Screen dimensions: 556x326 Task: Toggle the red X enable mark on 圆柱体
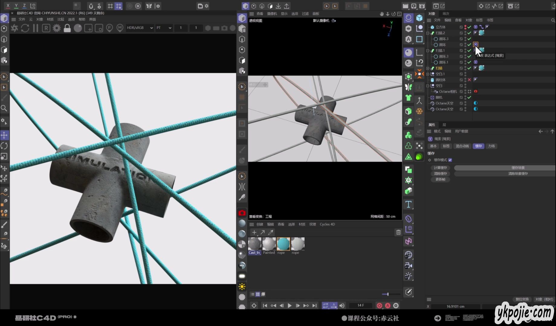coord(469,80)
